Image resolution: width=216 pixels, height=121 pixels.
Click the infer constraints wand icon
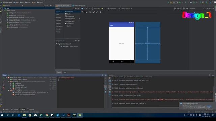[x=97, y=12]
